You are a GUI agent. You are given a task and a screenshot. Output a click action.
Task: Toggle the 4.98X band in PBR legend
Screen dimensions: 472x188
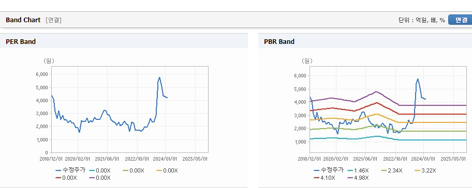(x=358, y=178)
